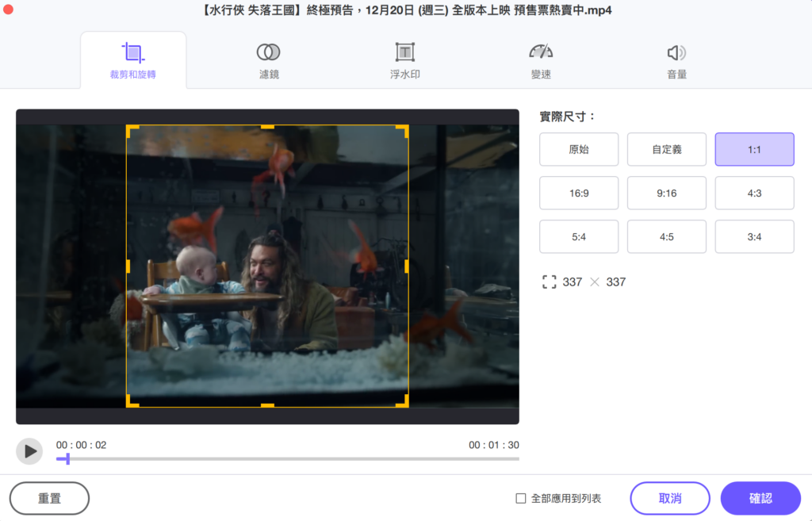This screenshot has height=521, width=812.
Task: Click the 重置 reset button
Action: coord(50,498)
